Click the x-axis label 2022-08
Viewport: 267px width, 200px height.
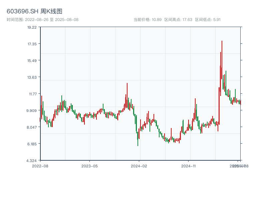40,166
